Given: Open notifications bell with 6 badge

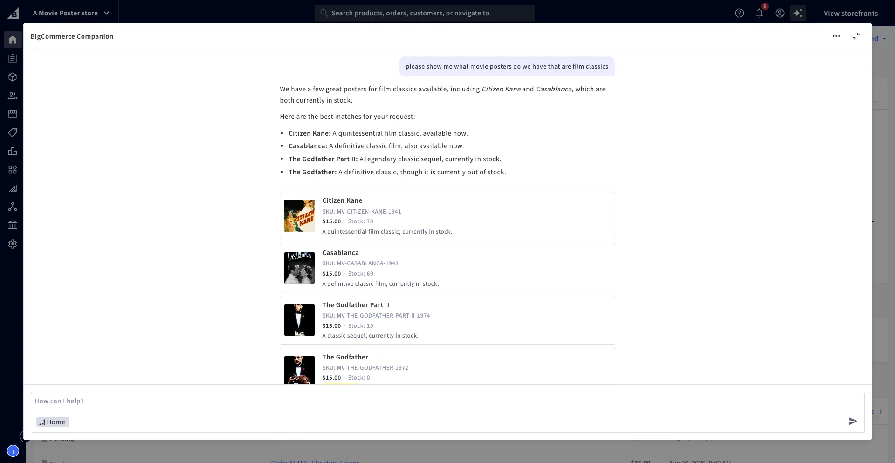Looking at the screenshot, I should click(760, 13).
